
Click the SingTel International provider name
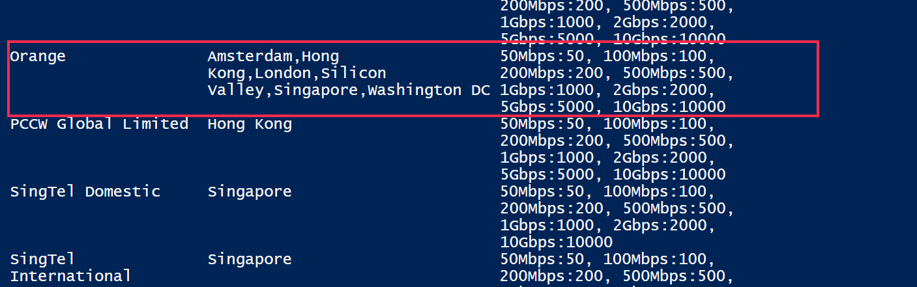click(x=70, y=267)
